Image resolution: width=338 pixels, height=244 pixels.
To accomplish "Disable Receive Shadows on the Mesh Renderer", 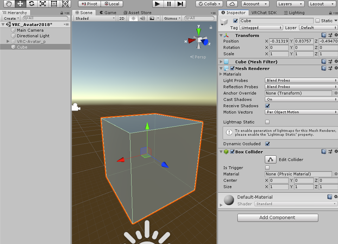I will [x=267, y=106].
